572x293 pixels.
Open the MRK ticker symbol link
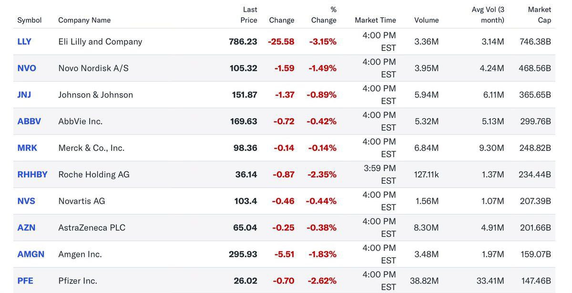click(27, 148)
